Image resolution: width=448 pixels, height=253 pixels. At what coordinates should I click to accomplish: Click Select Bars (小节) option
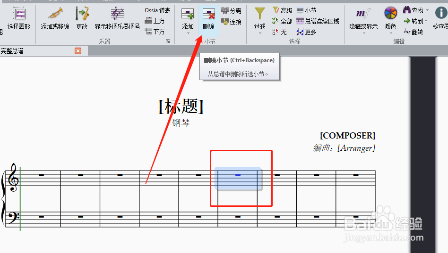(307, 10)
